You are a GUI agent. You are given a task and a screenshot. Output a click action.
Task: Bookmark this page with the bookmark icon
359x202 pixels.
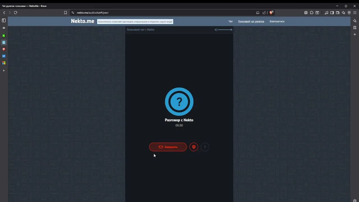coord(65,13)
